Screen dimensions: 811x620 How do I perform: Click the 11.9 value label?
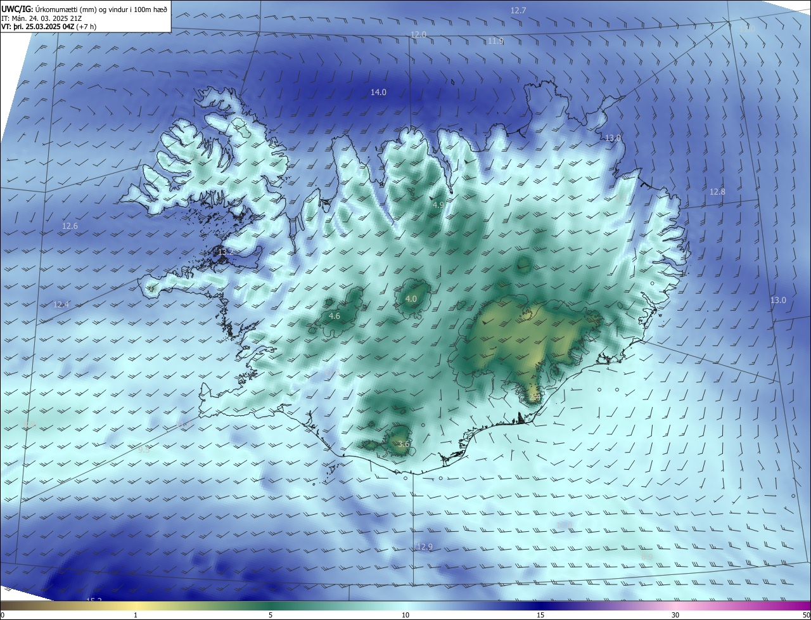tap(495, 41)
